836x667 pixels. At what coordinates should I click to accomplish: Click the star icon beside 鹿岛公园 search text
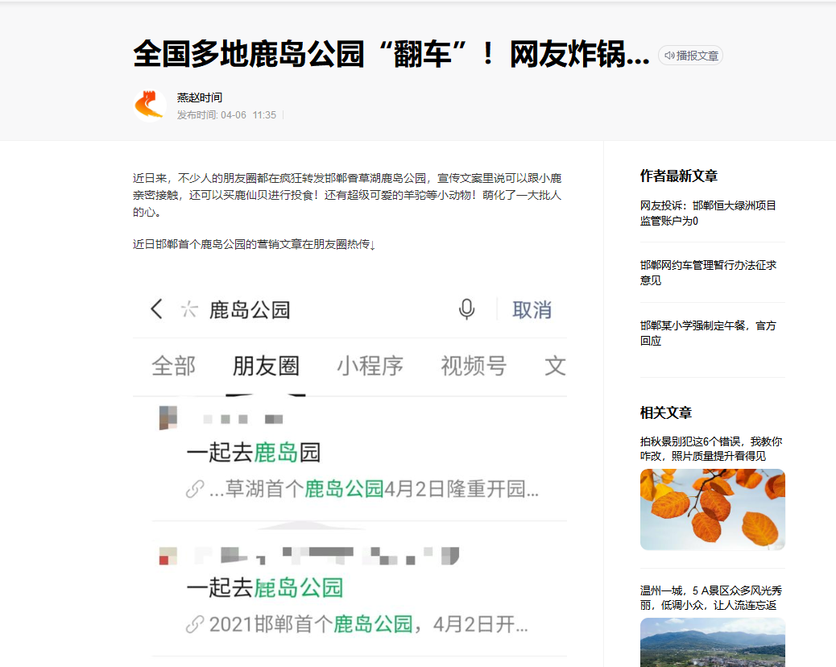[x=188, y=309]
